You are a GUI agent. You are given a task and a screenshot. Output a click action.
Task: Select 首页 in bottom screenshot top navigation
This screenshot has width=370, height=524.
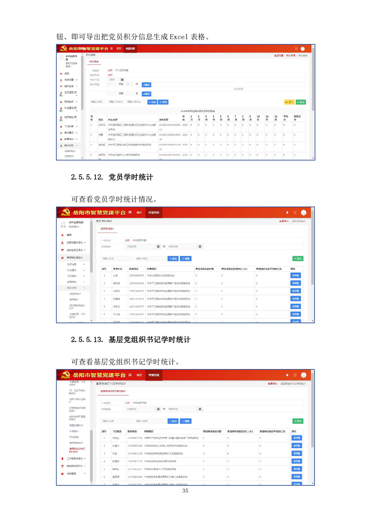[139, 375]
